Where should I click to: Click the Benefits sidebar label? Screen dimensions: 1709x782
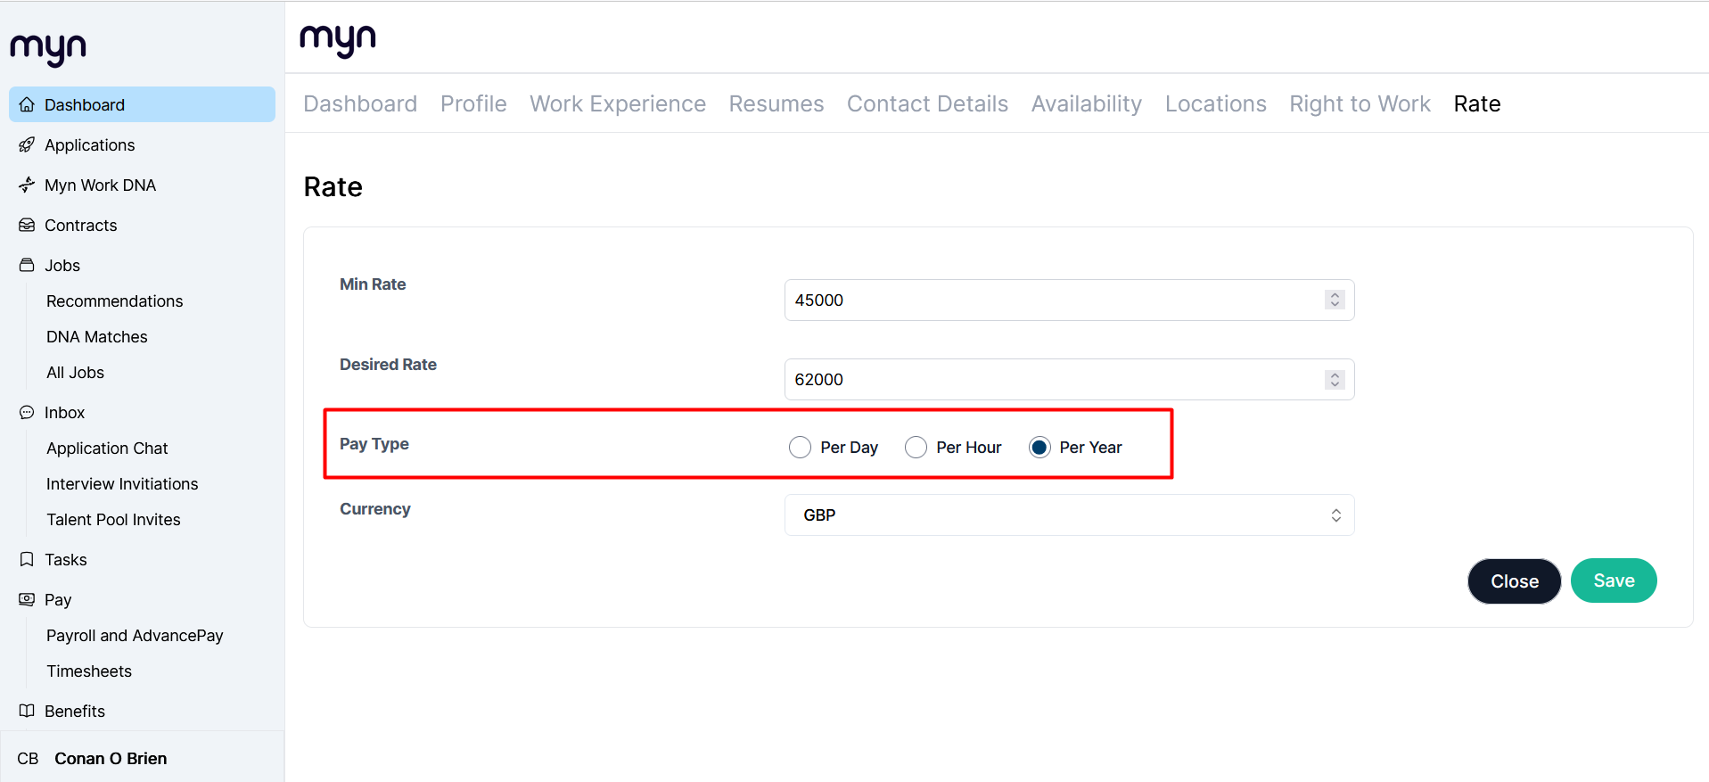point(75,711)
